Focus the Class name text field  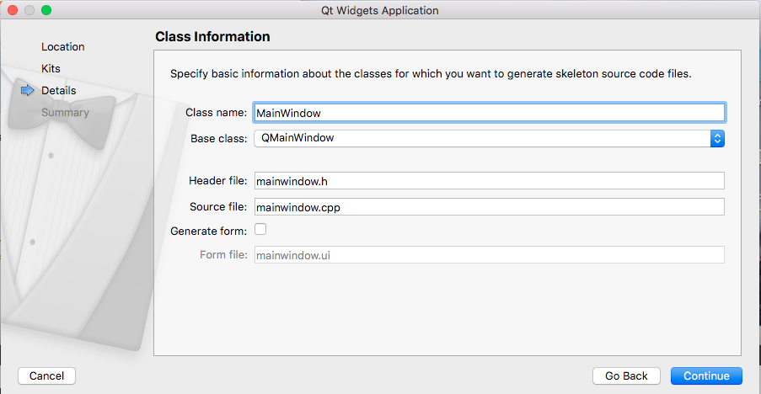tap(489, 113)
